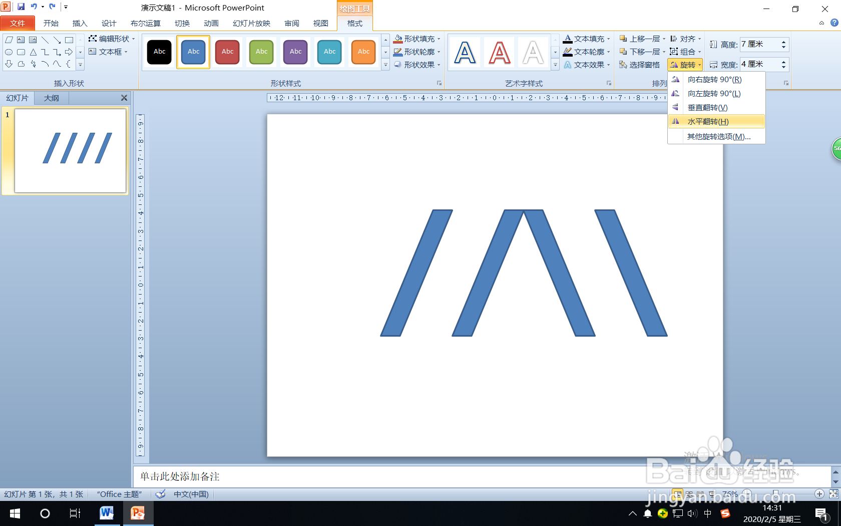
Task: Open the Shape Effects (形状效果) dropdown
Action: coord(416,65)
